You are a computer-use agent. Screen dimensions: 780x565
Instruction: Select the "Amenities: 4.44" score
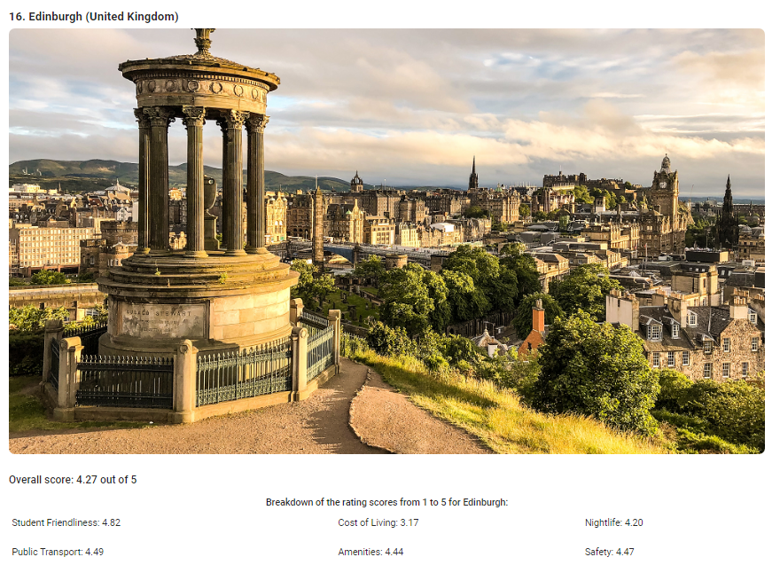point(370,552)
